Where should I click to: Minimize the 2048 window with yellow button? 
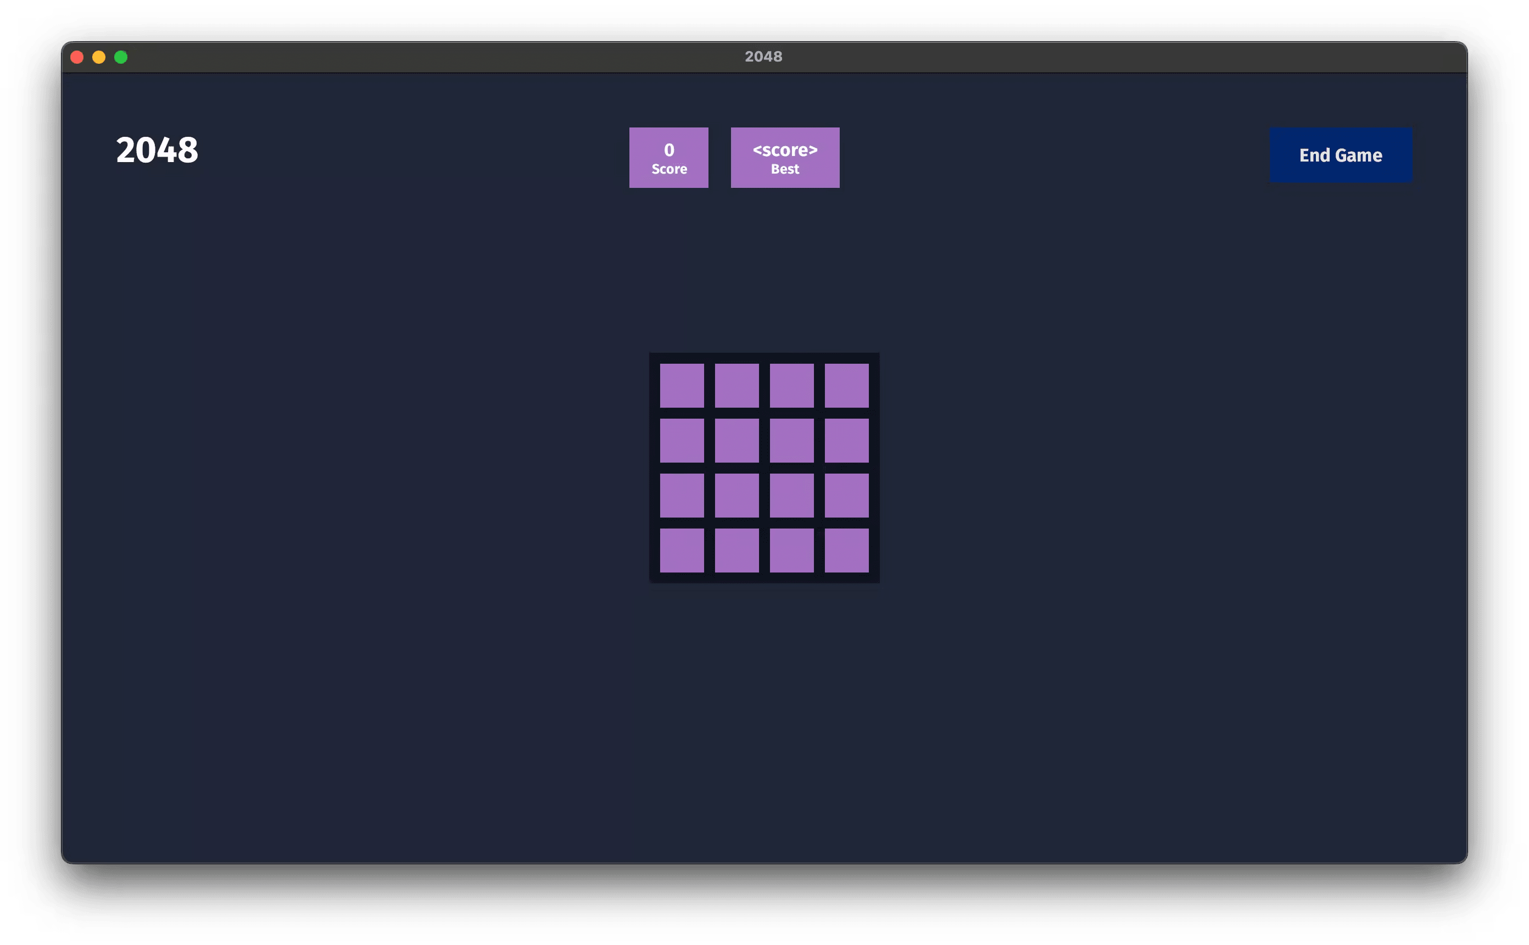99,58
